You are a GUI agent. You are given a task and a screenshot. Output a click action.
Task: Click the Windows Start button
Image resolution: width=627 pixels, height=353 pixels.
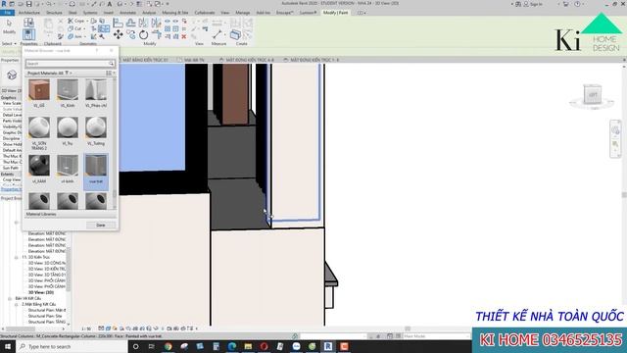[x=7, y=346]
